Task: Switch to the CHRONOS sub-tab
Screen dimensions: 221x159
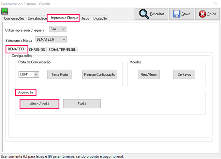Action: tap(37, 50)
